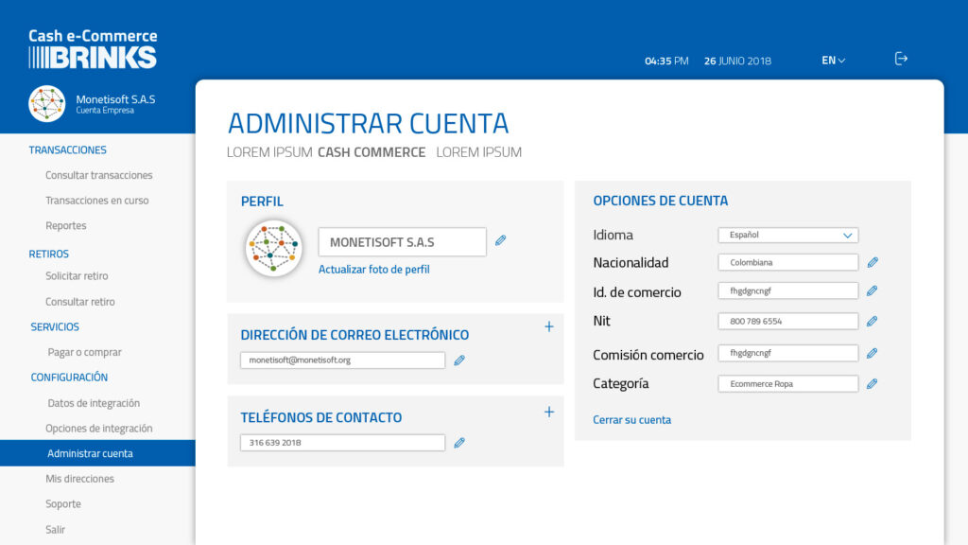Click pencil icon beside Monetisoft S.A.S name
The image size is (968, 545).
click(x=500, y=240)
